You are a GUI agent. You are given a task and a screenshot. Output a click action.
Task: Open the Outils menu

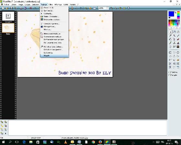pyautogui.click(x=66, y=5)
